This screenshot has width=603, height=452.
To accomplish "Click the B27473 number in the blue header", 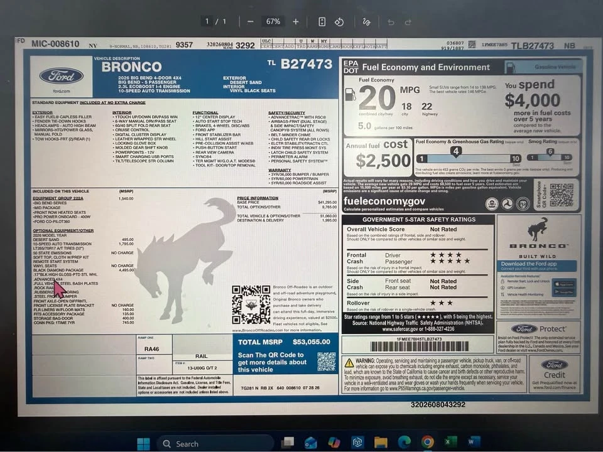I will [306, 64].
